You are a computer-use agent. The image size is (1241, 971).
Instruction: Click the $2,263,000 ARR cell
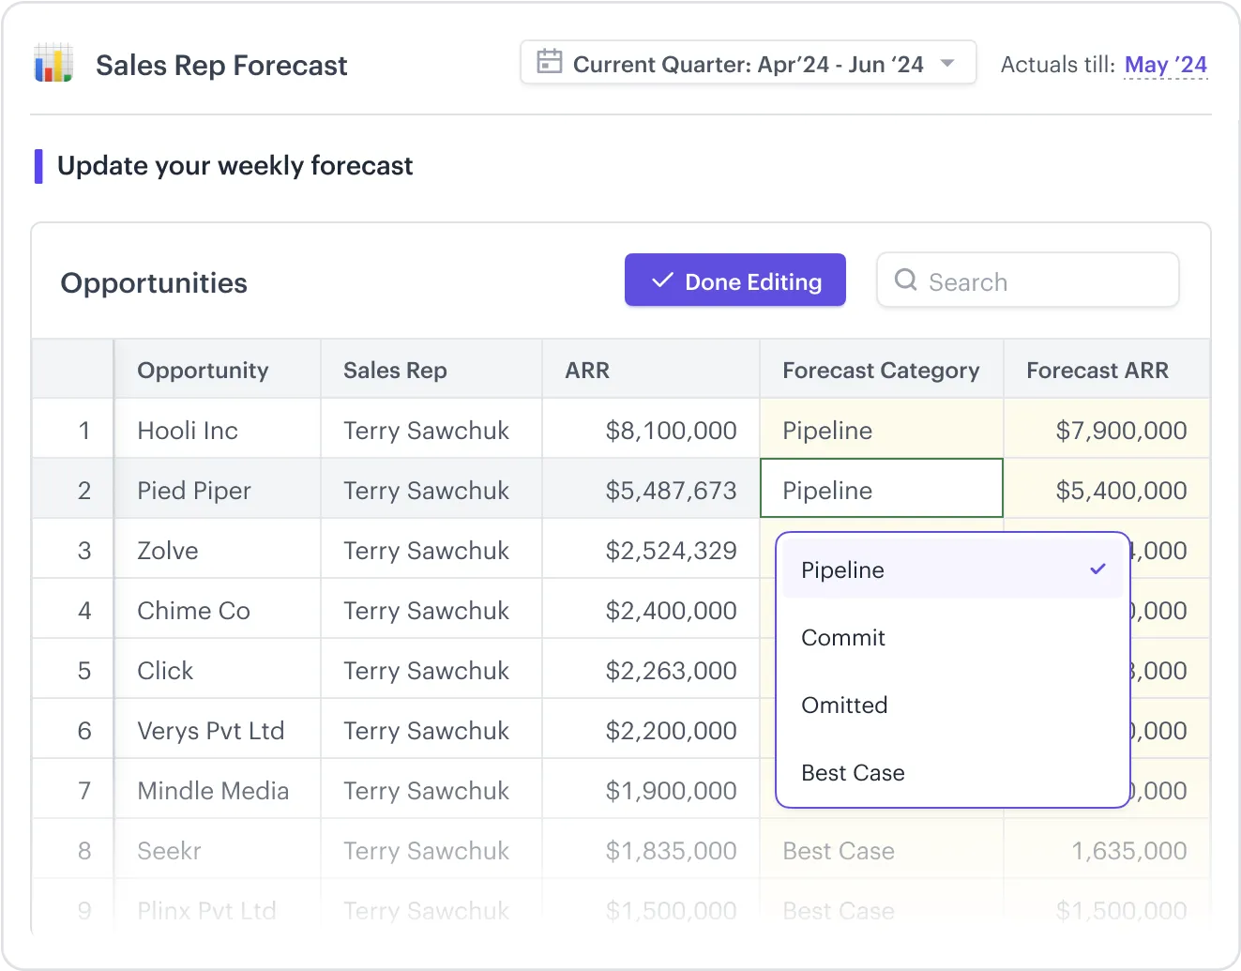click(651, 669)
